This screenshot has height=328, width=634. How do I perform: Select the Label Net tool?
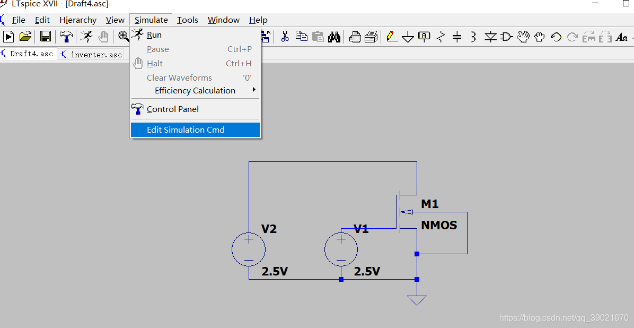[424, 37]
